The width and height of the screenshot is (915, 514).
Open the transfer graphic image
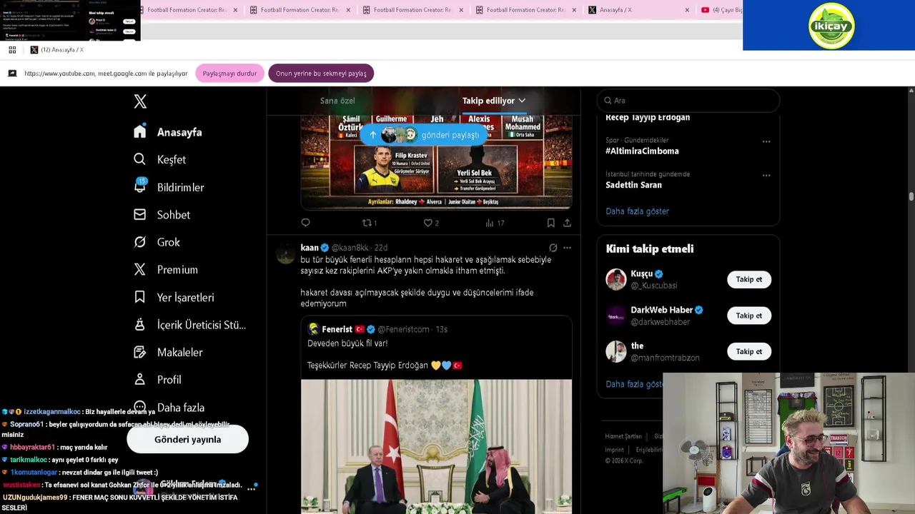click(436, 161)
